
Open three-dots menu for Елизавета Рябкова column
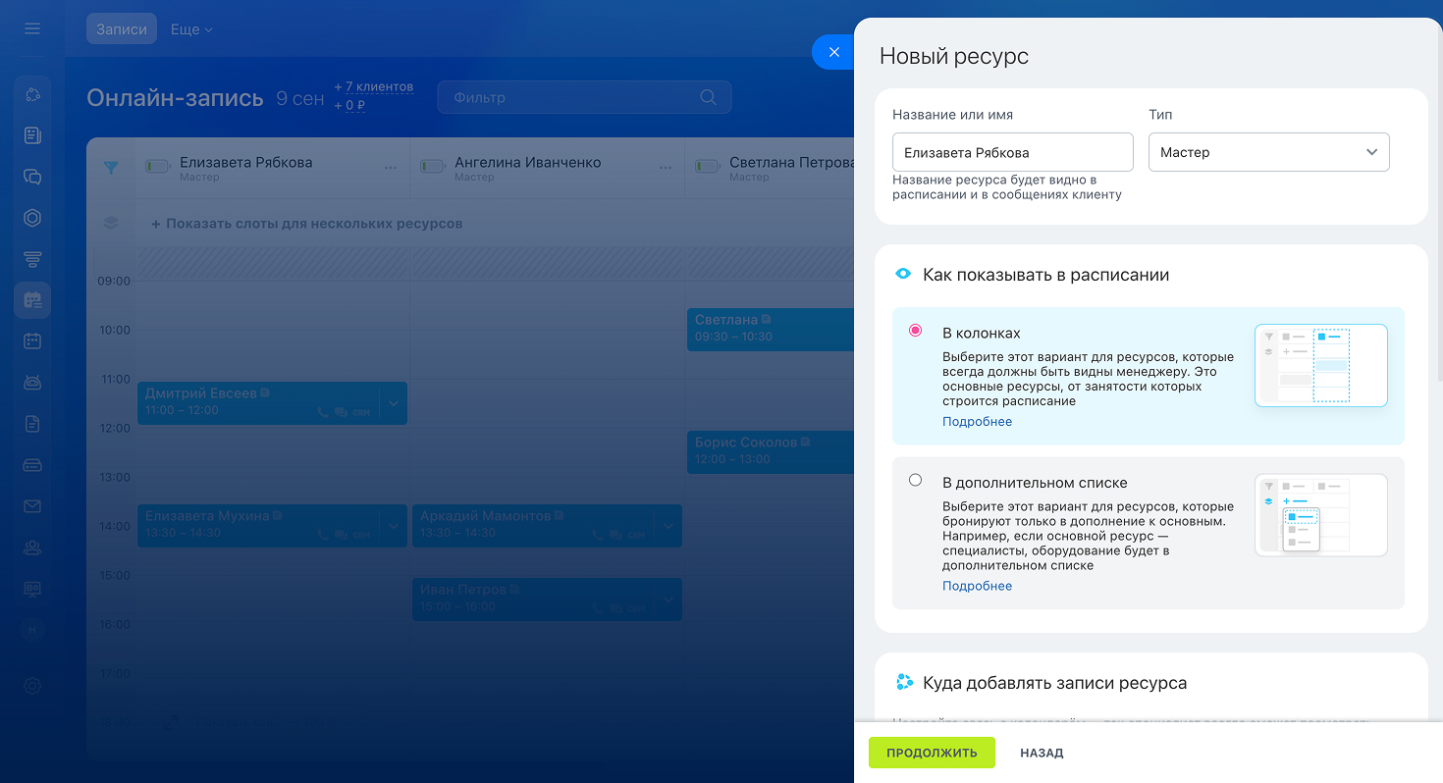click(x=391, y=168)
